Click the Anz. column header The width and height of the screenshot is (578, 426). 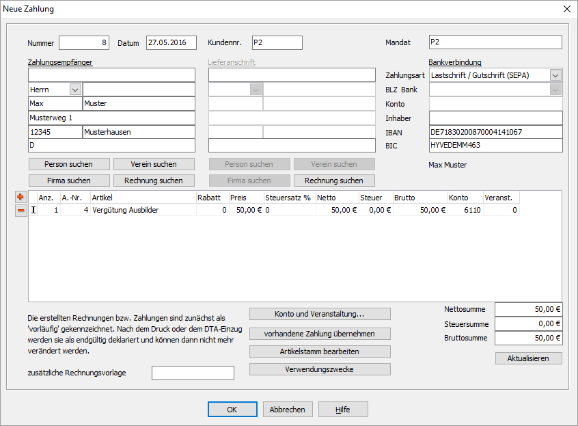(x=49, y=198)
